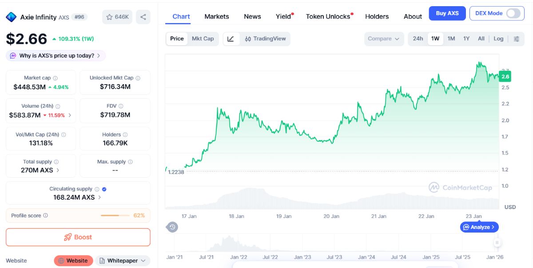The width and height of the screenshot is (533, 268).
Task: Open the TradingView chart view
Action: [265, 39]
